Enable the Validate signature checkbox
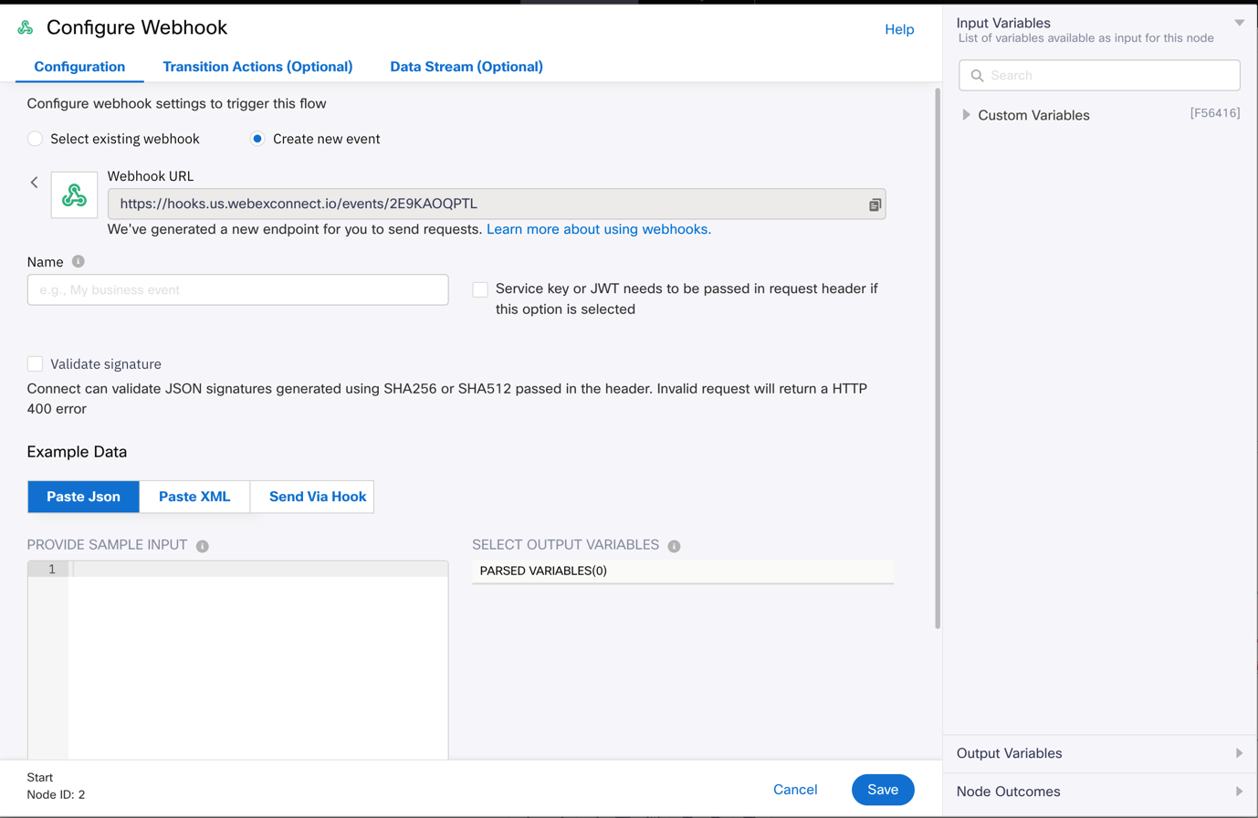This screenshot has width=1258, height=818. (35, 364)
